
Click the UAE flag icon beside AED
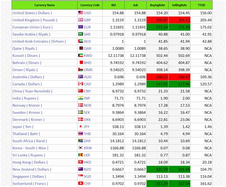pos(81,41)
